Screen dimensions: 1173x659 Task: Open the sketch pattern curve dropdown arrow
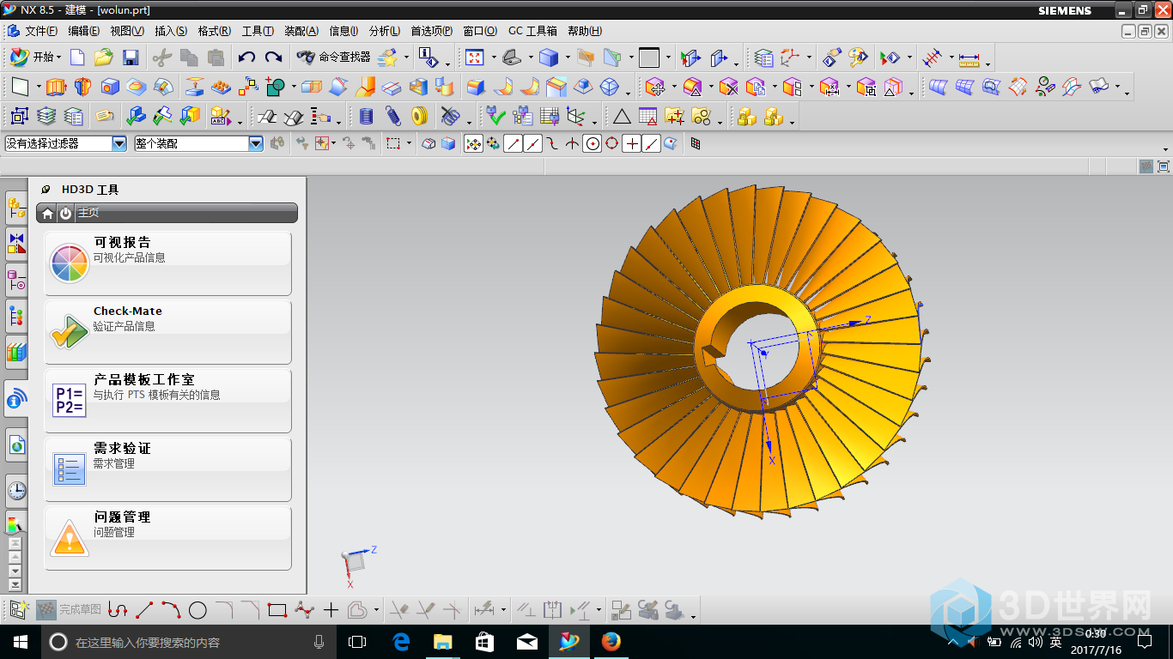point(377,610)
